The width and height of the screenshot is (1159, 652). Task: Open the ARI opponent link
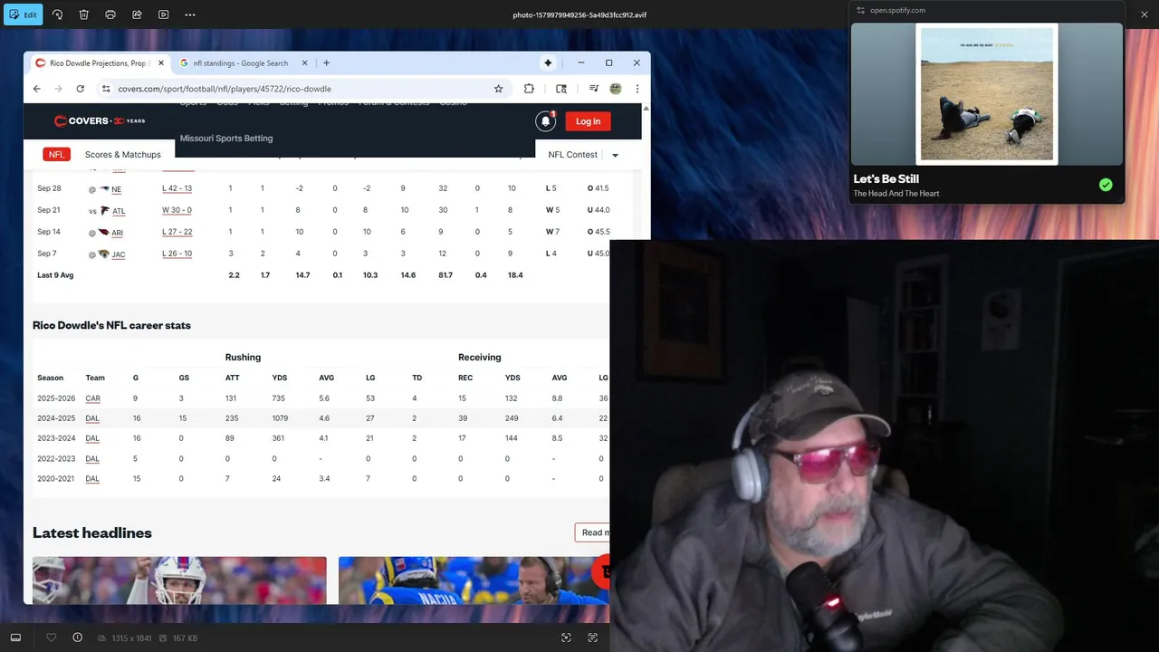click(117, 233)
